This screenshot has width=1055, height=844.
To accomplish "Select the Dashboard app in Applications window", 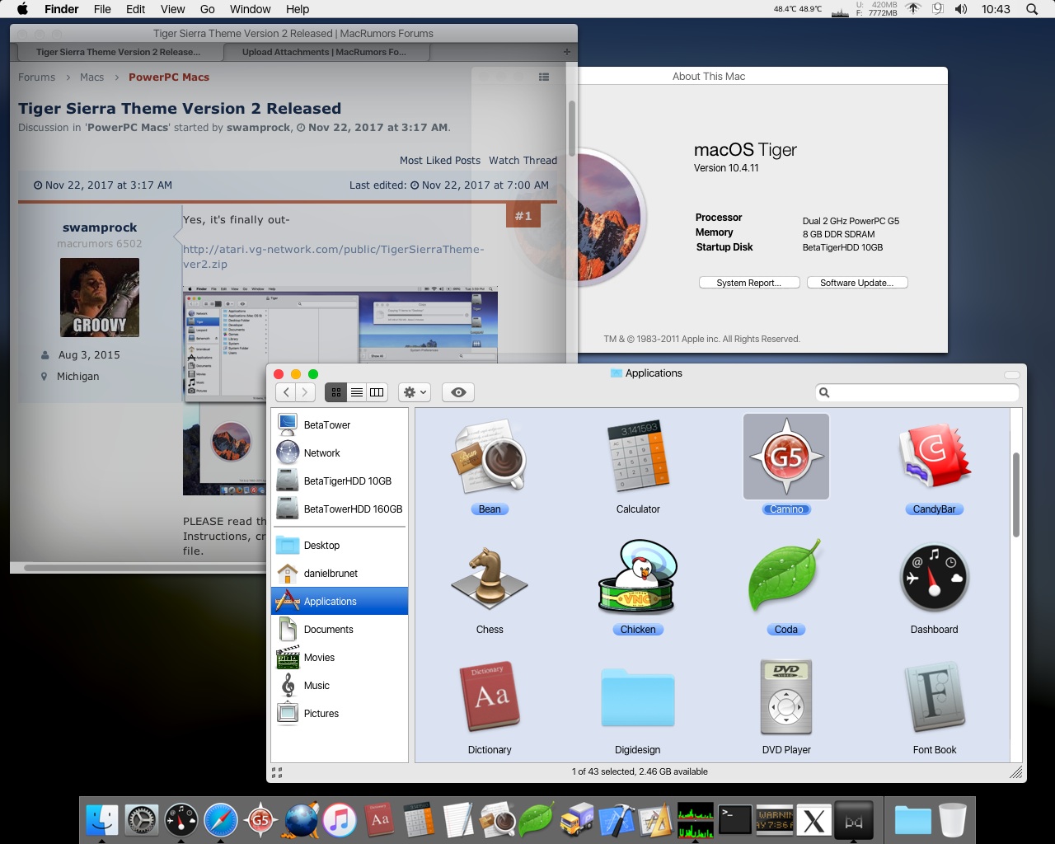I will point(934,578).
